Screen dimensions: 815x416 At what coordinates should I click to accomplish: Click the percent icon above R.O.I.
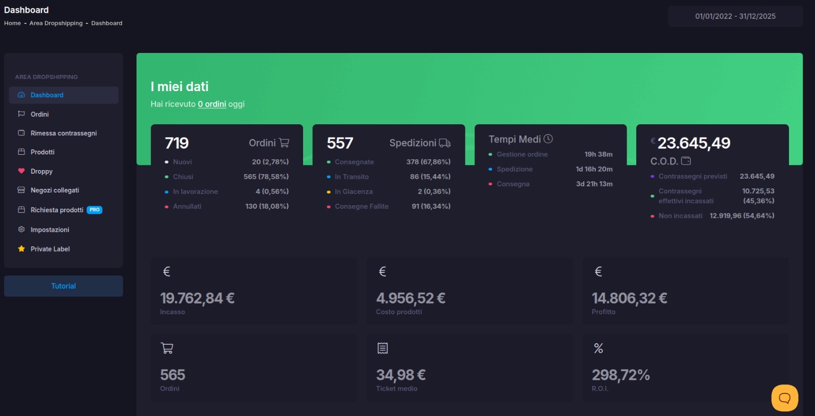click(x=599, y=348)
